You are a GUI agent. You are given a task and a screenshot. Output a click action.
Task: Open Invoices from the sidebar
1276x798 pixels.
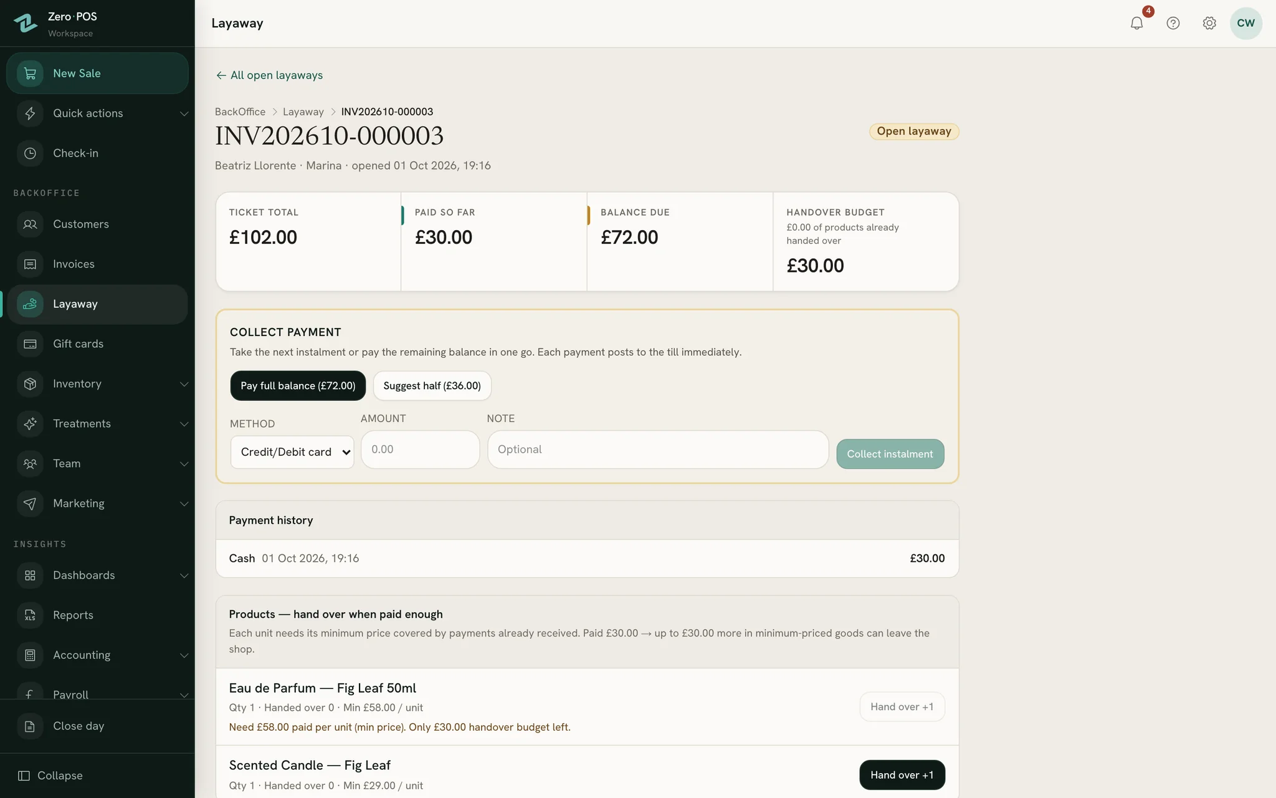[x=97, y=264]
